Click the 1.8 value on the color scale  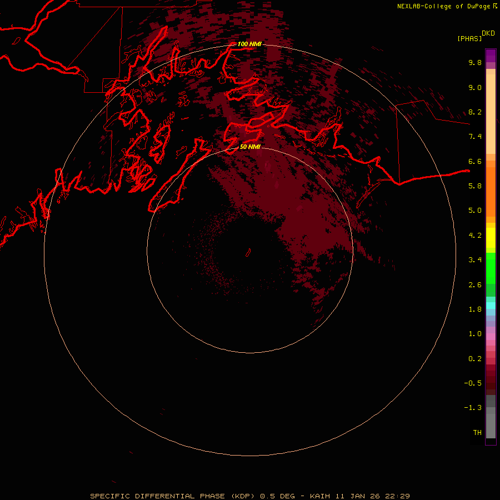click(x=475, y=309)
